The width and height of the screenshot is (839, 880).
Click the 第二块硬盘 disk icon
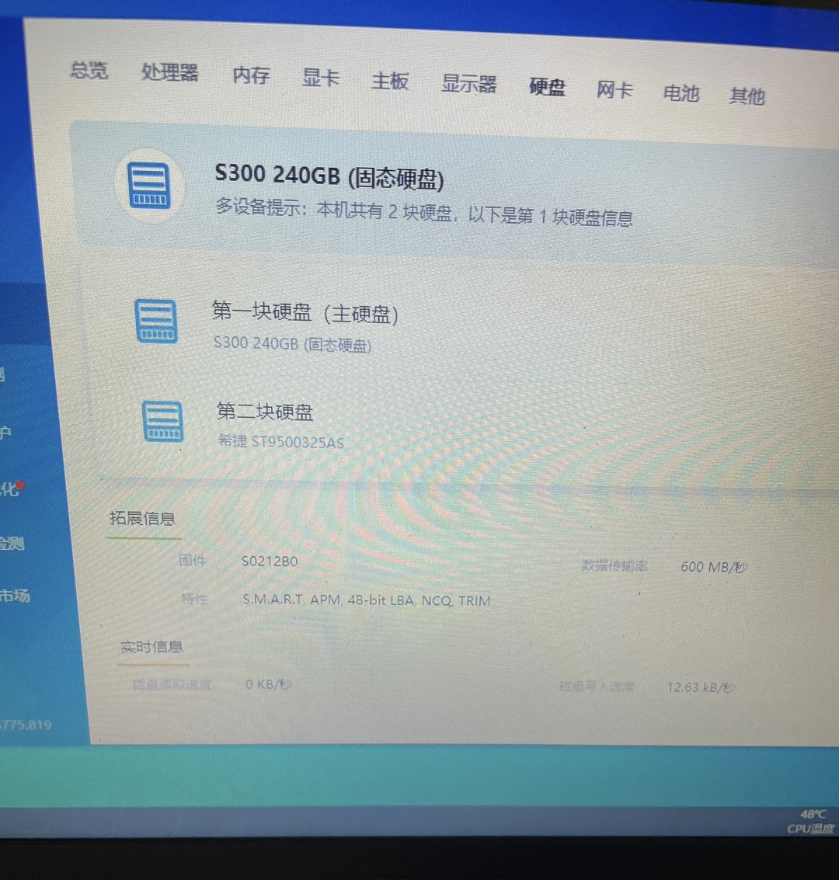pos(163,422)
